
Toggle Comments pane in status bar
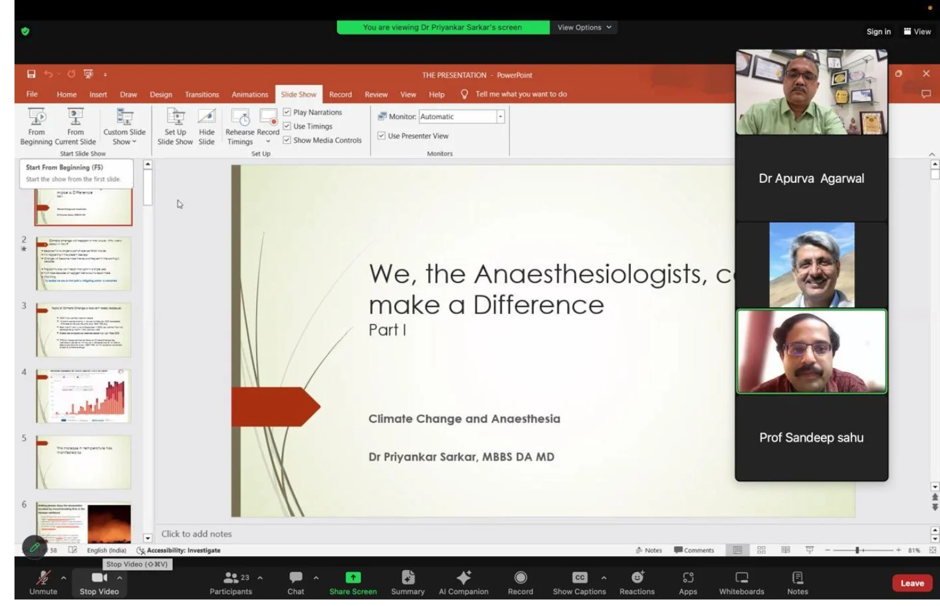pos(694,550)
